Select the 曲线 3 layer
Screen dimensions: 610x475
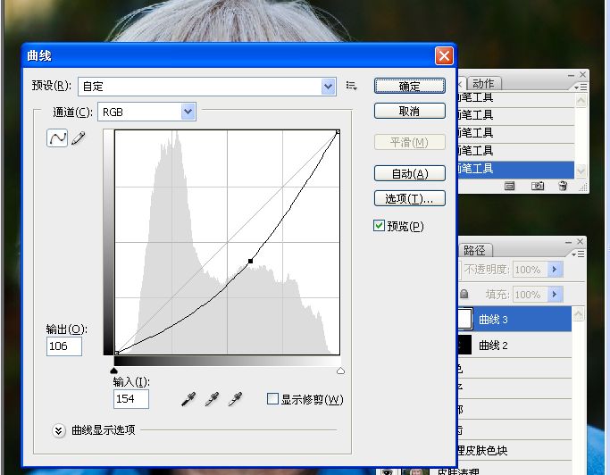coord(514,320)
